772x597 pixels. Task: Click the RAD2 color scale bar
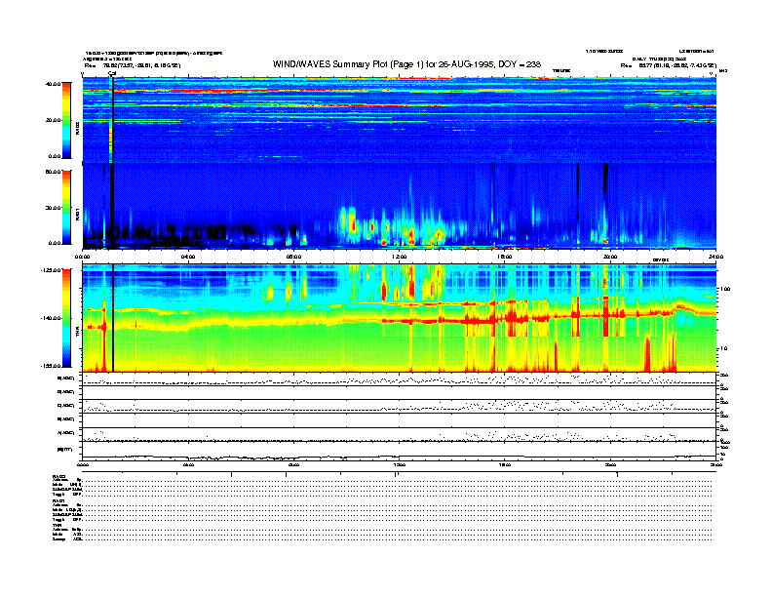point(66,120)
